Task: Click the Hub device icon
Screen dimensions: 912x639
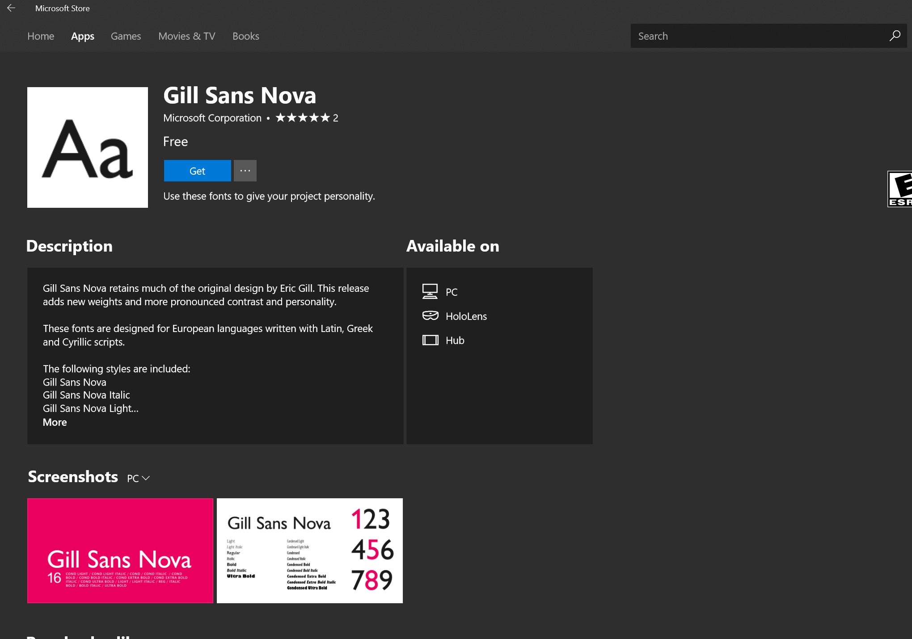Action: (431, 340)
